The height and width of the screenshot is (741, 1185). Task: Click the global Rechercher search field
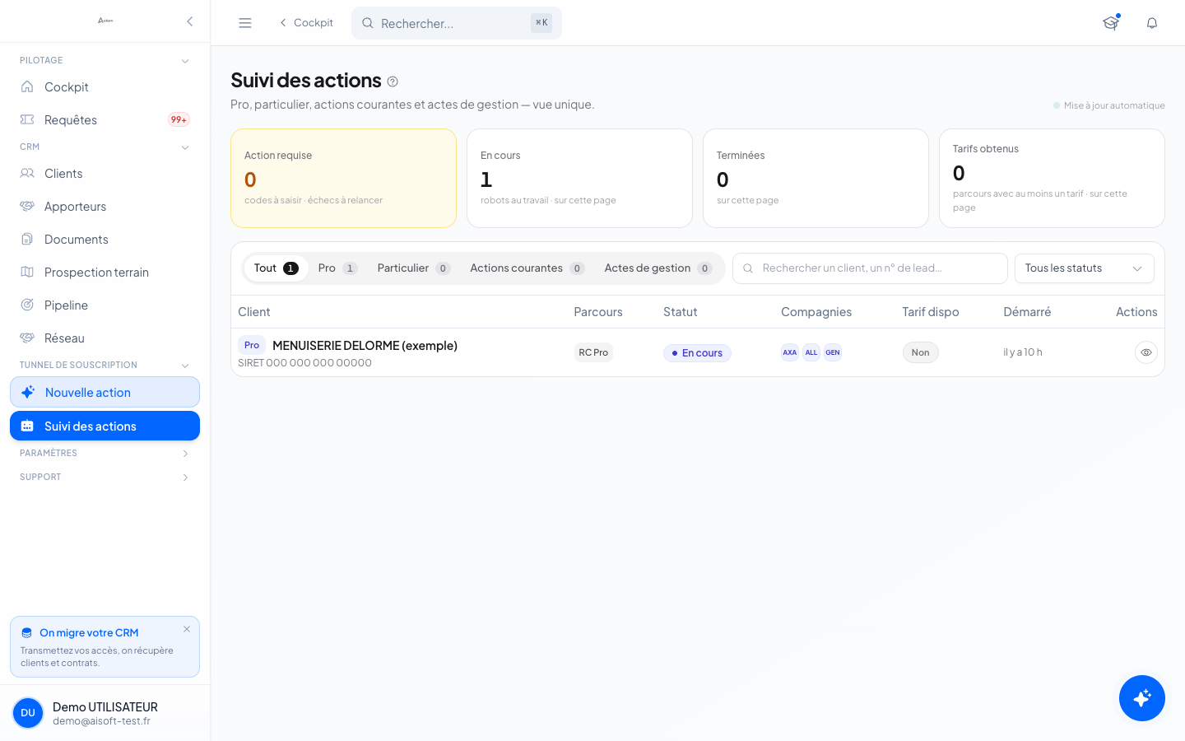tap(457, 23)
